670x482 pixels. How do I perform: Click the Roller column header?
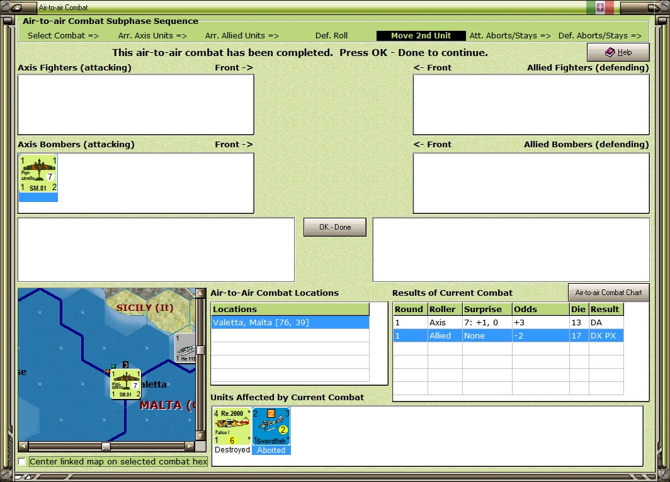[445, 309]
